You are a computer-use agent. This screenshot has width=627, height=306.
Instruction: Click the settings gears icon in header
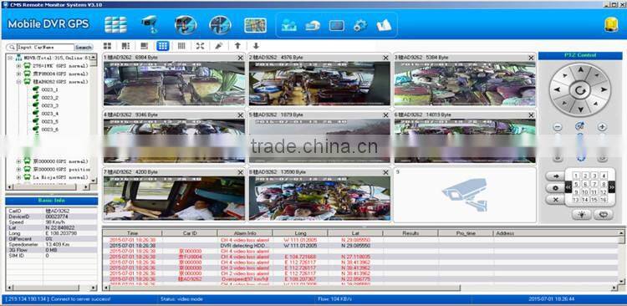point(359,26)
